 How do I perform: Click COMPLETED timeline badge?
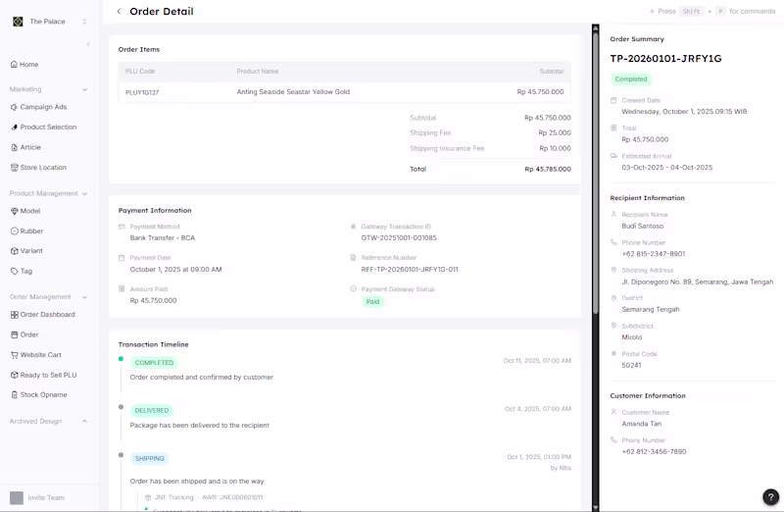(154, 362)
